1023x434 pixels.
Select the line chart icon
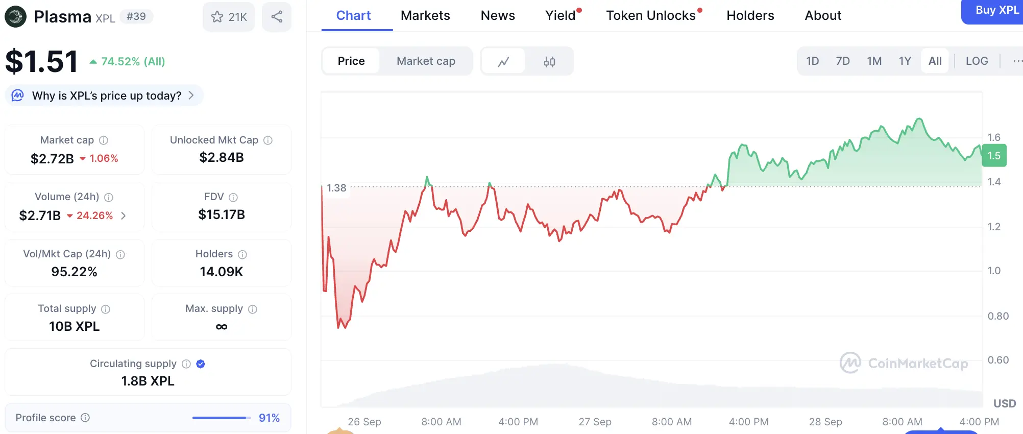pyautogui.click(x=503, y=61)
